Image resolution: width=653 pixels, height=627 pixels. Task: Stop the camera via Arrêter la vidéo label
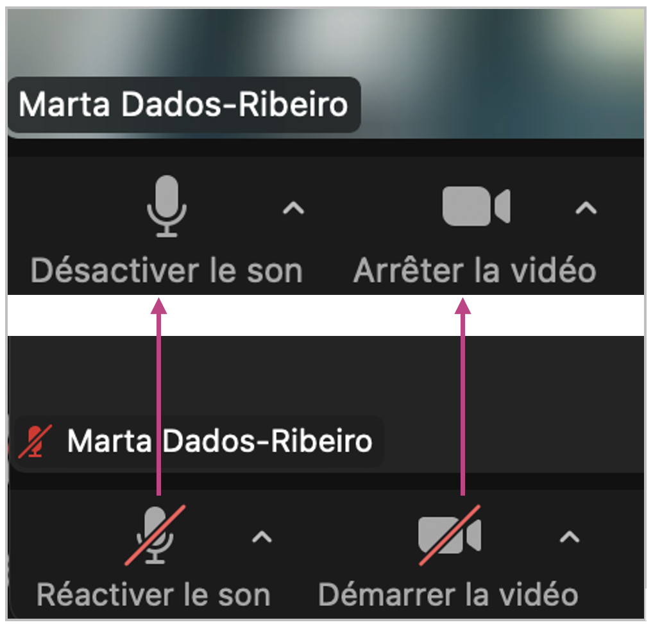(475, 271)
